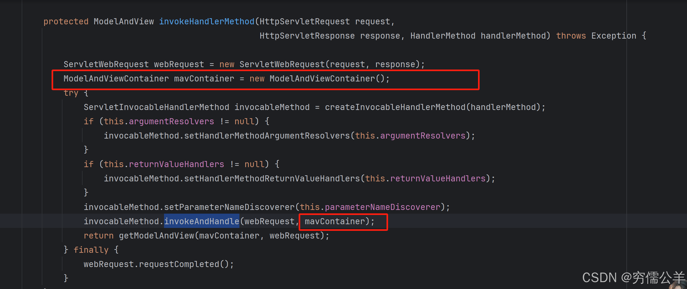
Task: Click setHandlerMethodArgumentResolvers method call
Action: [x=267, y=136]
